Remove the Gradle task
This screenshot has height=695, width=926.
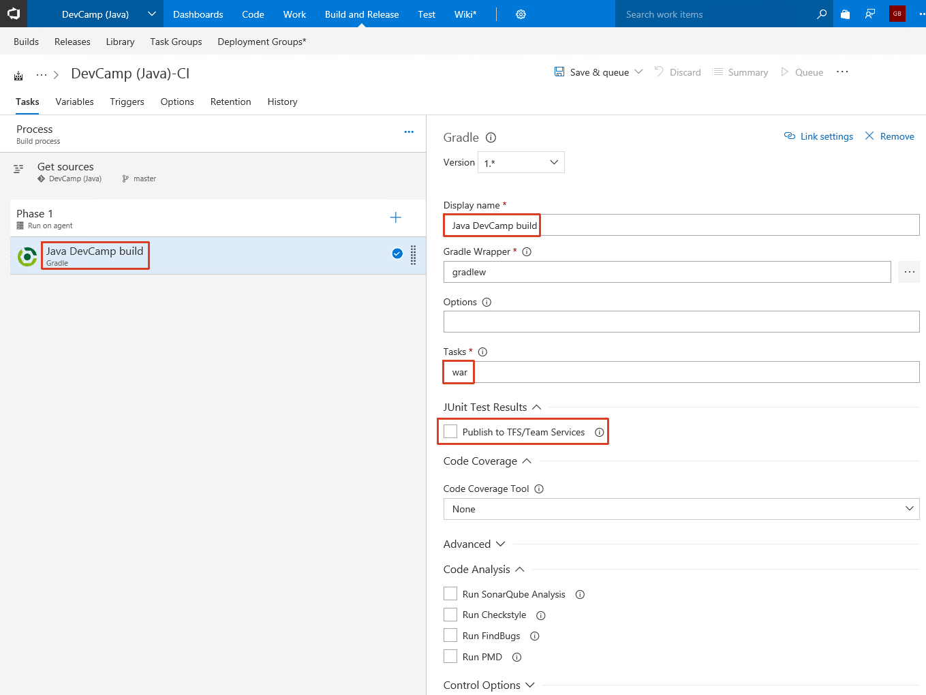click(x=889, y=136)
